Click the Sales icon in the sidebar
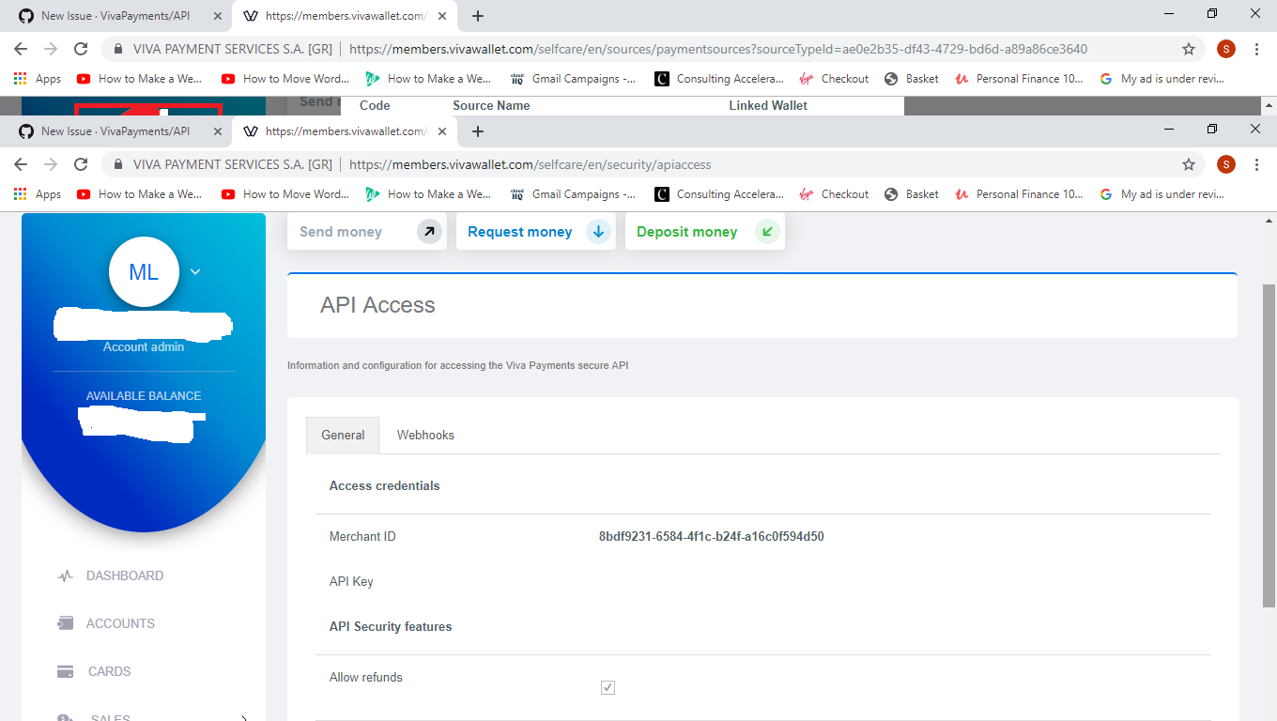Viewport: 1277px width, 721px height. [x=64, y=716]
